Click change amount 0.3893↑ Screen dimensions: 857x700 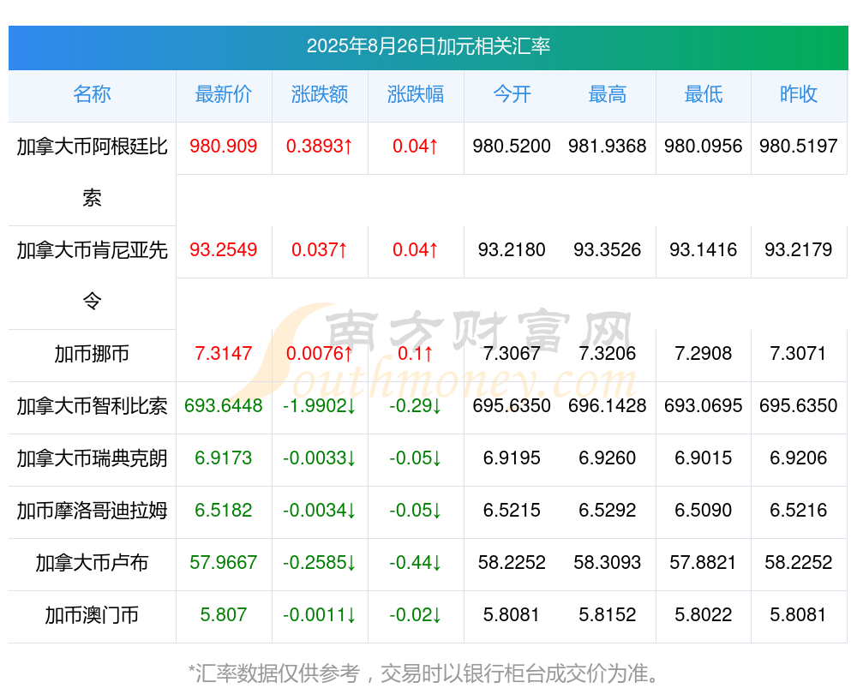[320, 147]
